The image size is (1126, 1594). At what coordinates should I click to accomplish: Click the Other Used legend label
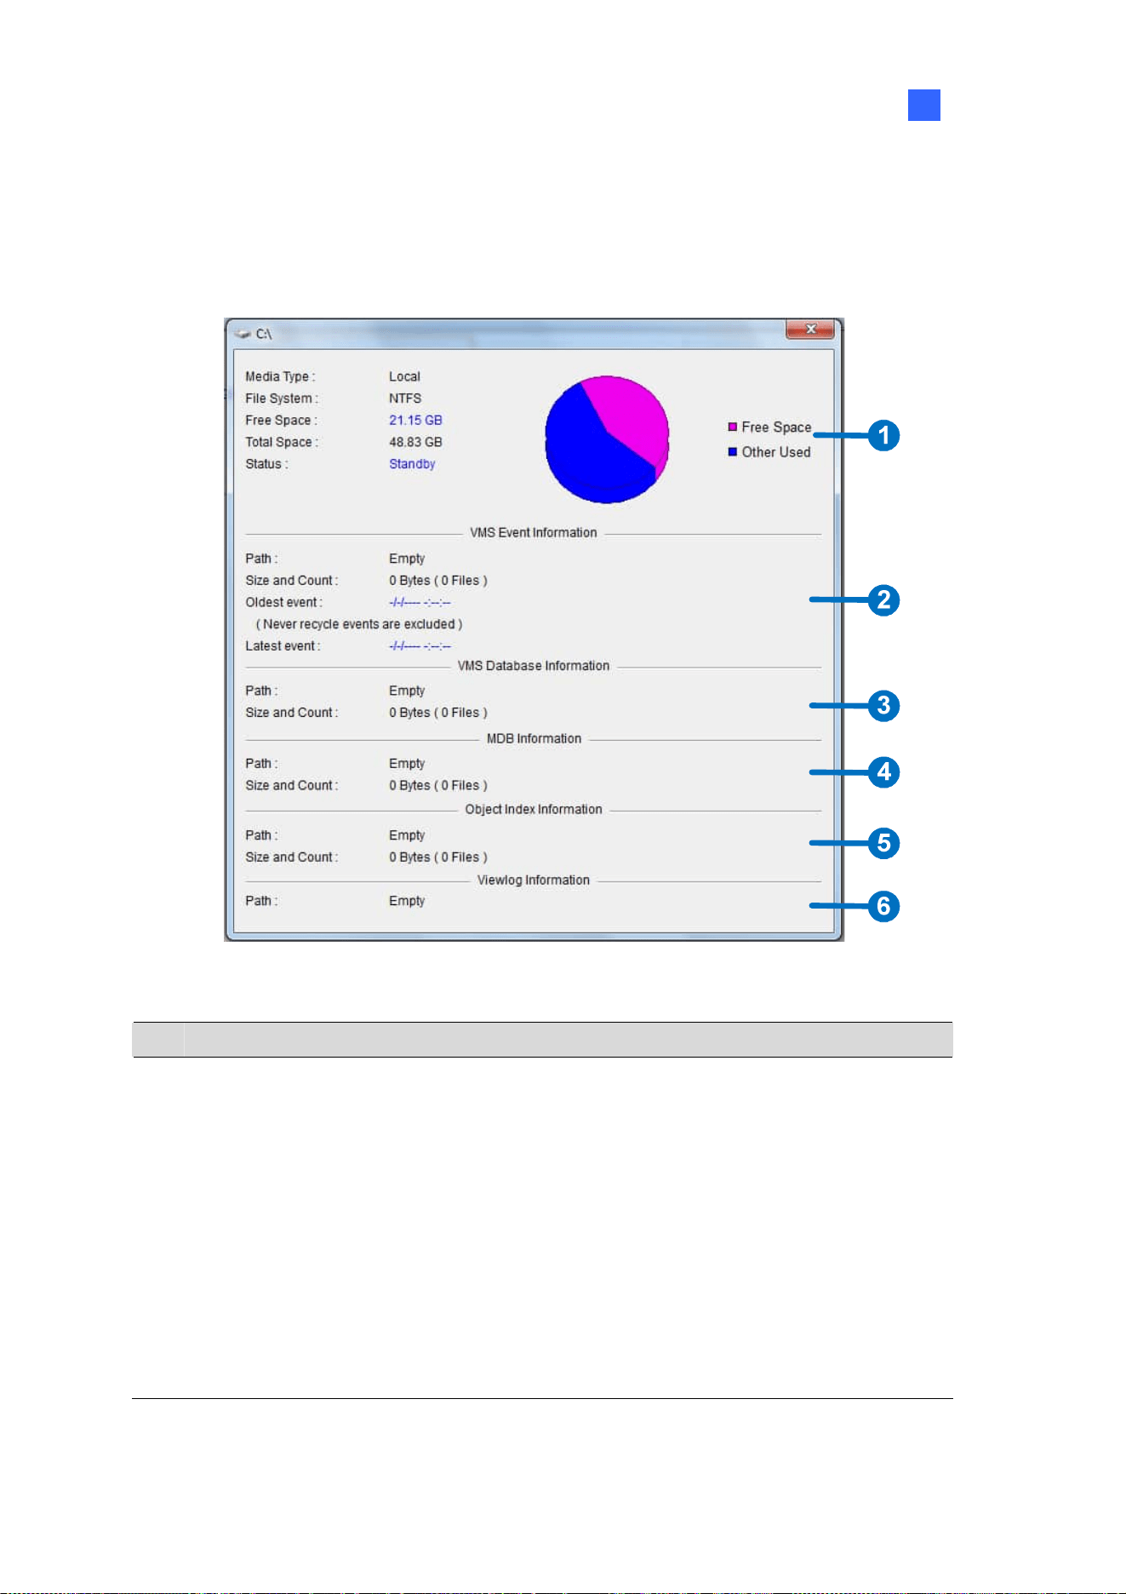point(776,452)
